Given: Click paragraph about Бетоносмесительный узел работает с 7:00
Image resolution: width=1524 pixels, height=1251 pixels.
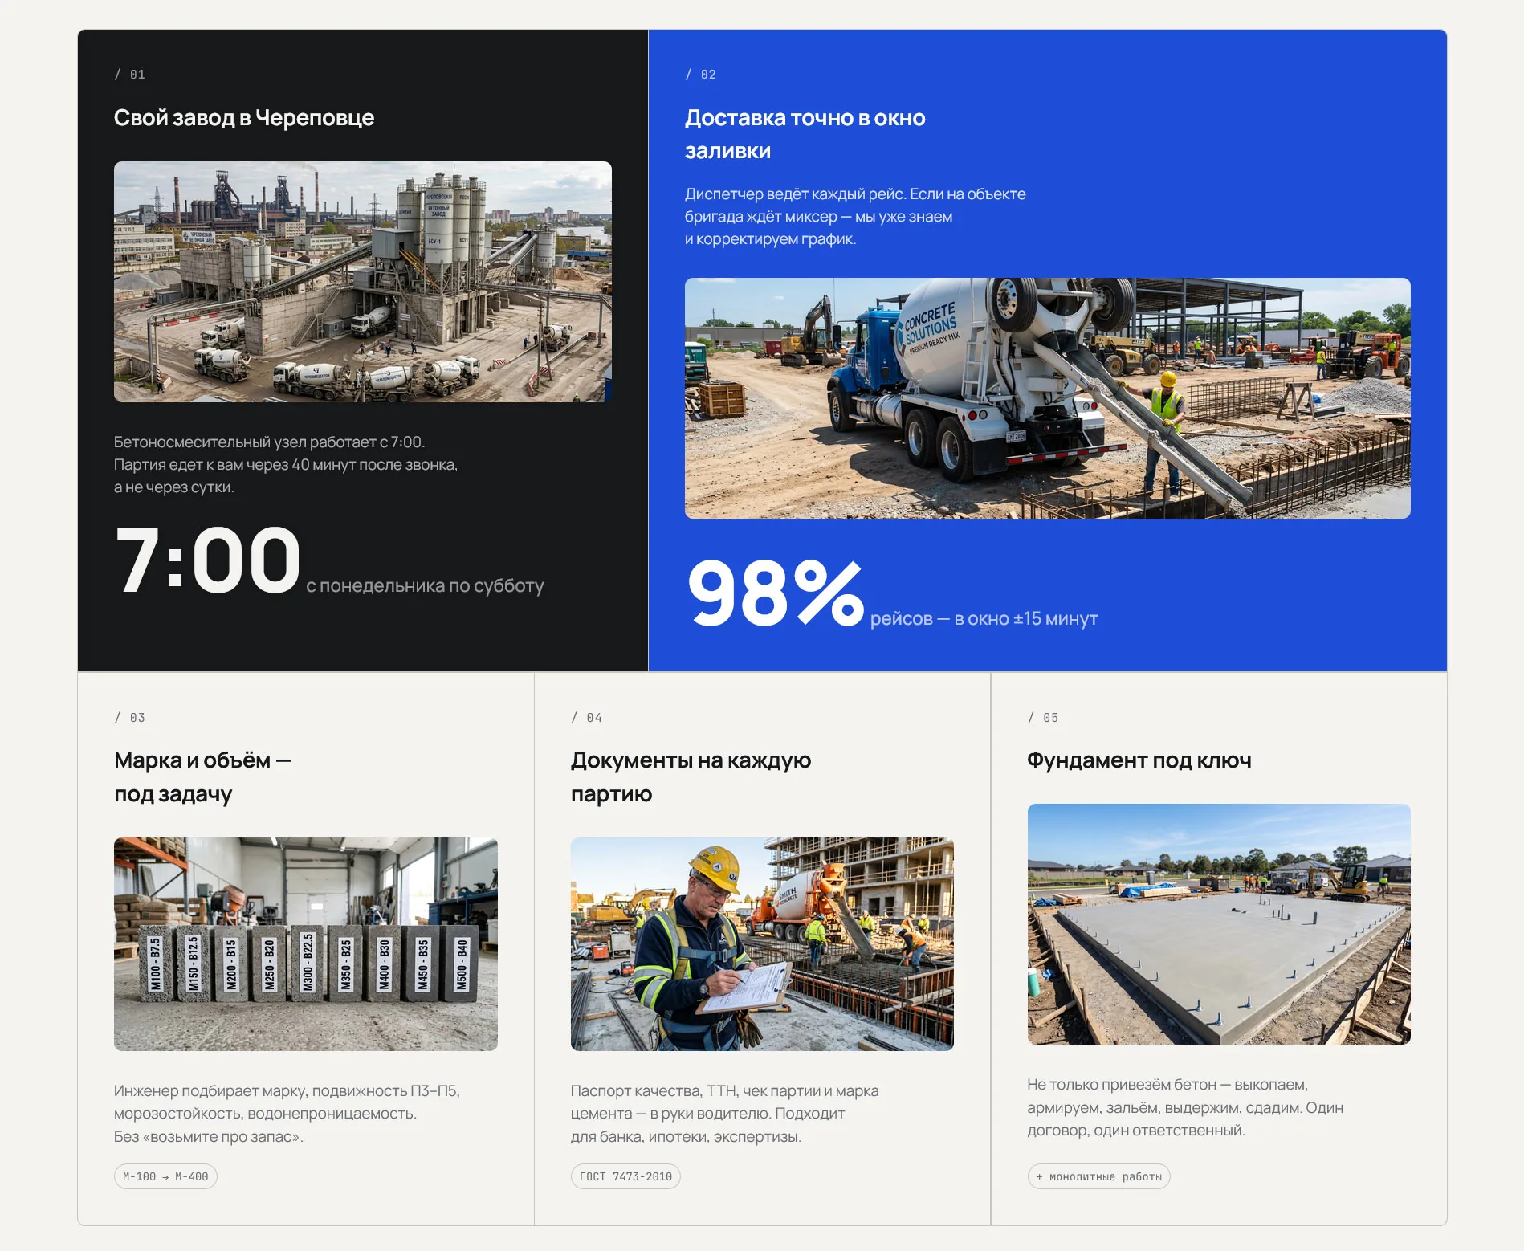Looking at the screenshot, I should click(286, 464).
